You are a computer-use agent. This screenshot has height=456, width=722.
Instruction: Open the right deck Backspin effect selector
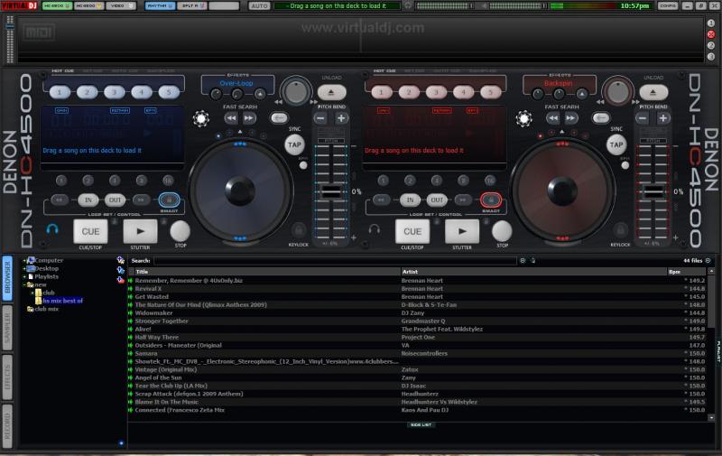[558, 83]
